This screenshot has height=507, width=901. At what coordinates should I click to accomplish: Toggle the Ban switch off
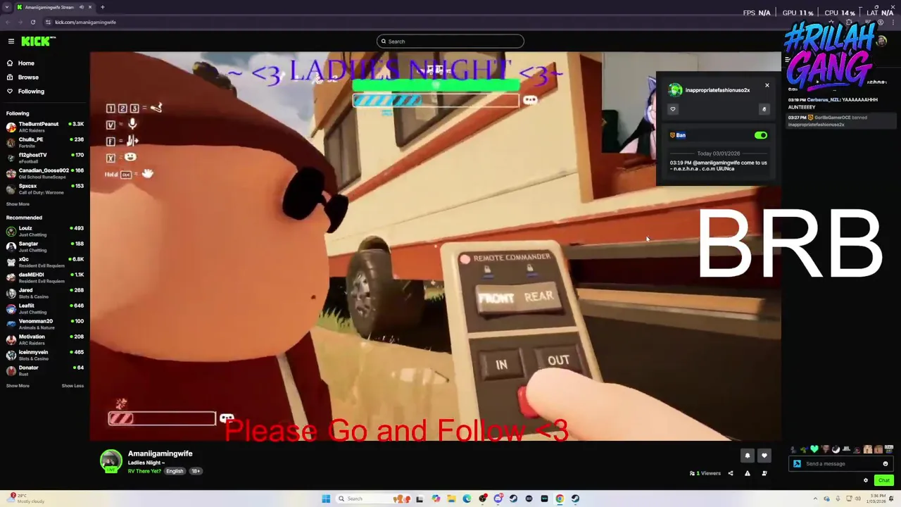pos(761,135)
